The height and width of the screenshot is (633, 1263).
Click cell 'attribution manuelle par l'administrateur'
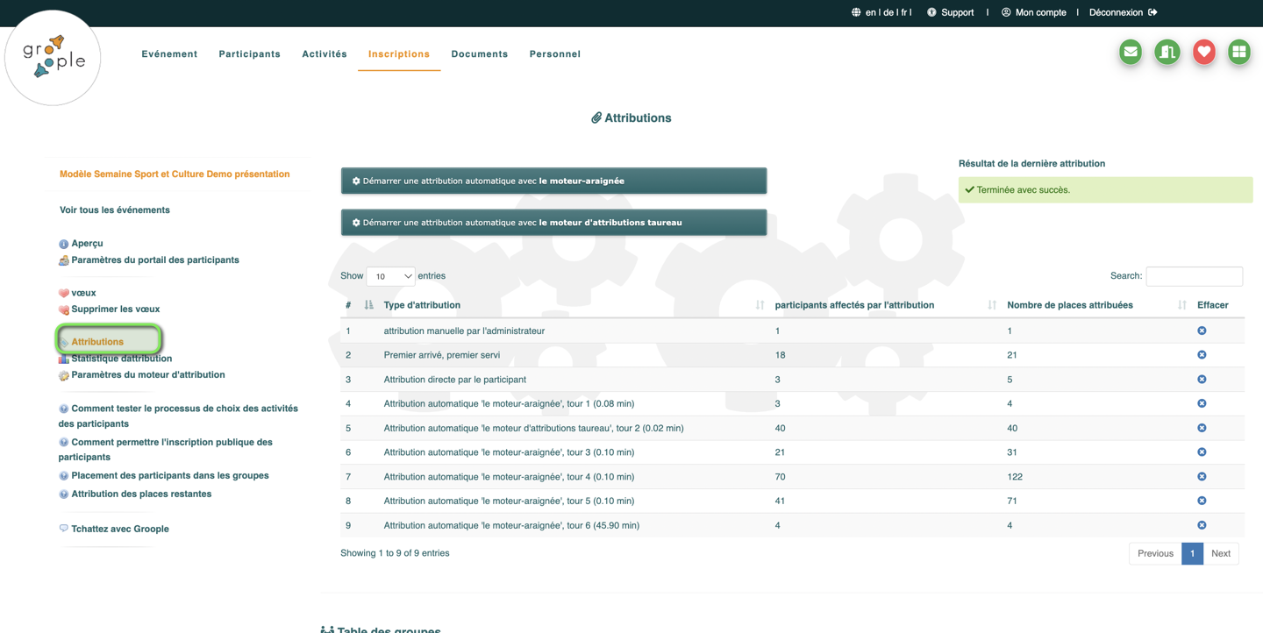464,331
